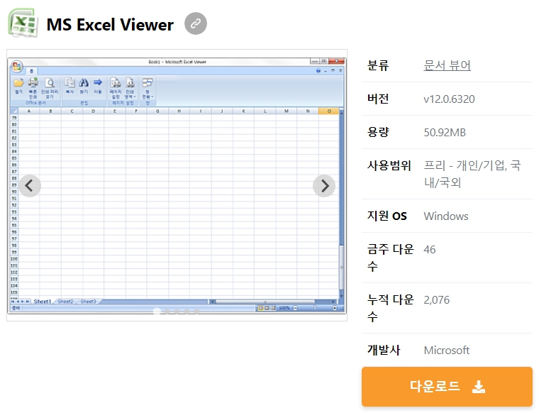Click the 분류 label
Screen dimensions: 539x413
[378, 65]
